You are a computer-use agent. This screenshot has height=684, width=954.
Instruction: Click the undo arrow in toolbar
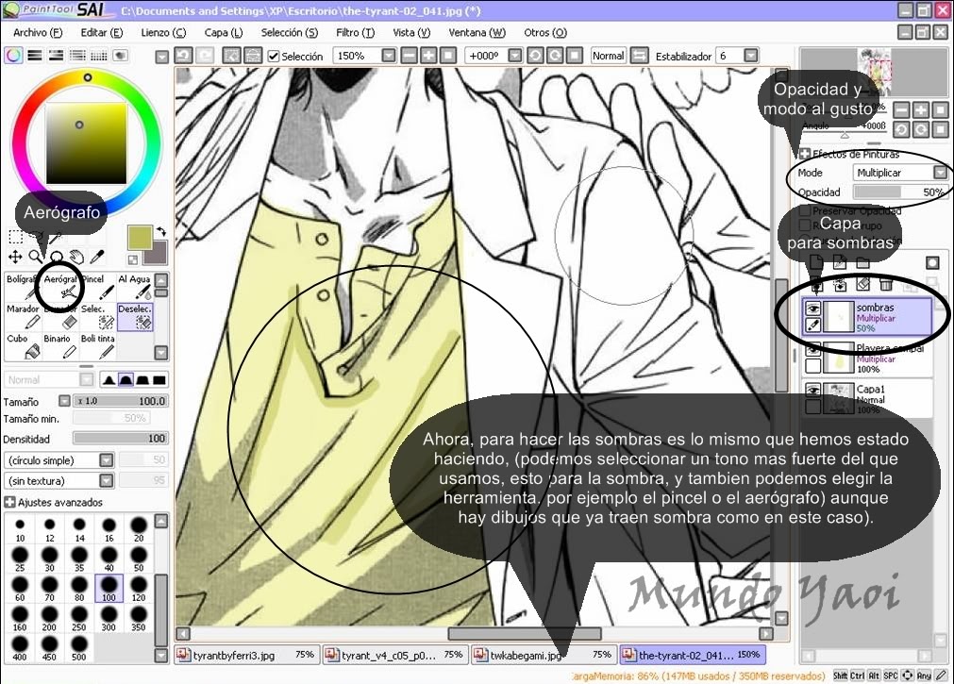point(183,56)
